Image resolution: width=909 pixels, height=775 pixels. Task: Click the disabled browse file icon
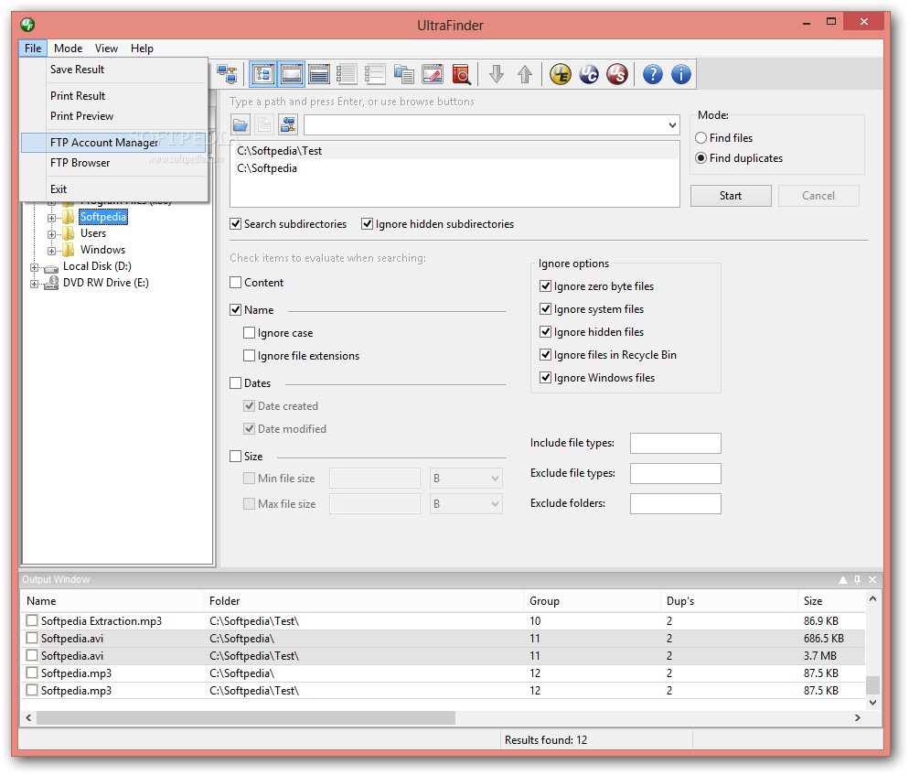point(264,124)
